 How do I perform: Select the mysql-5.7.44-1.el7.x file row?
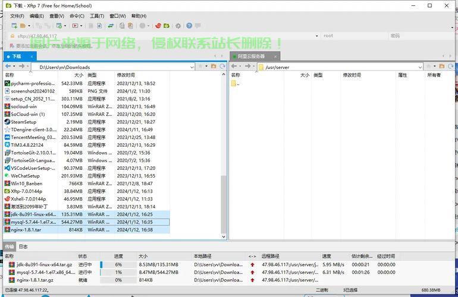(87, 222)
